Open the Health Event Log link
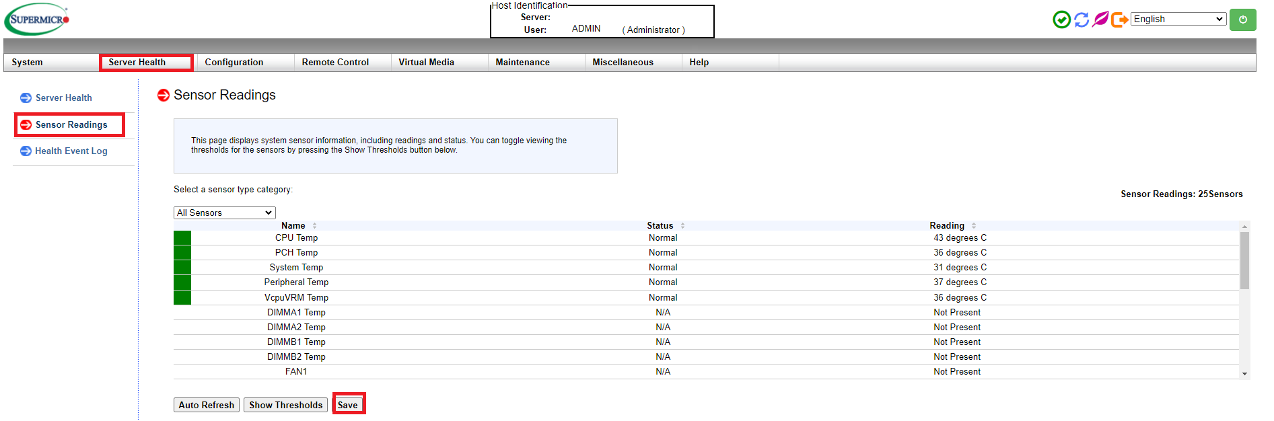The width and height of the screenshot is (1274, 421). click(x=71, y=151)
